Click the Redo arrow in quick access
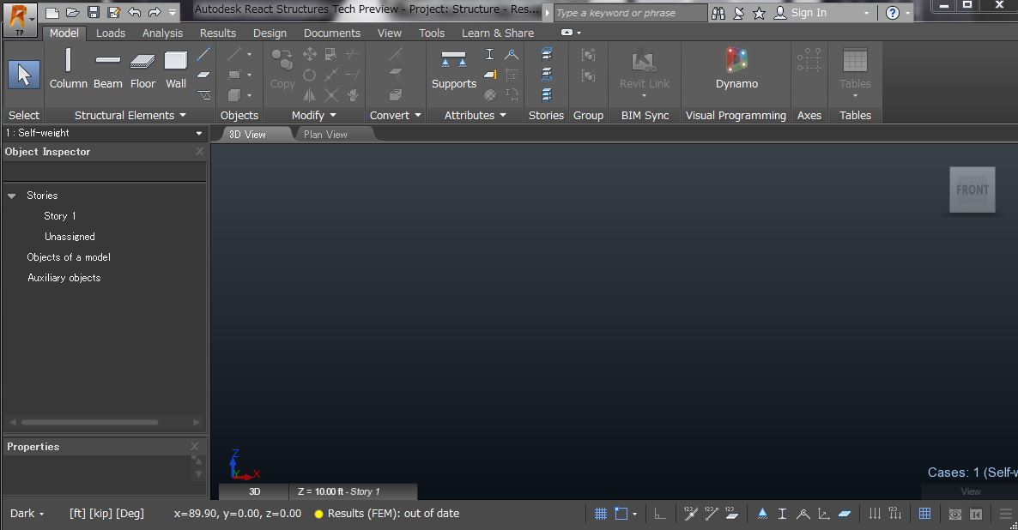Viewport: 1018px width, 530px height. (x=155, y=12)
